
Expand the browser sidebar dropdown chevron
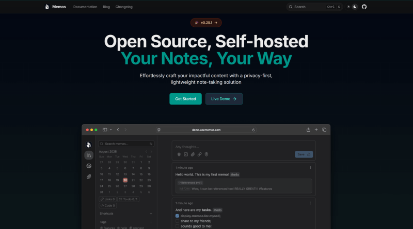pyautogui.click(x=110, y=130)
